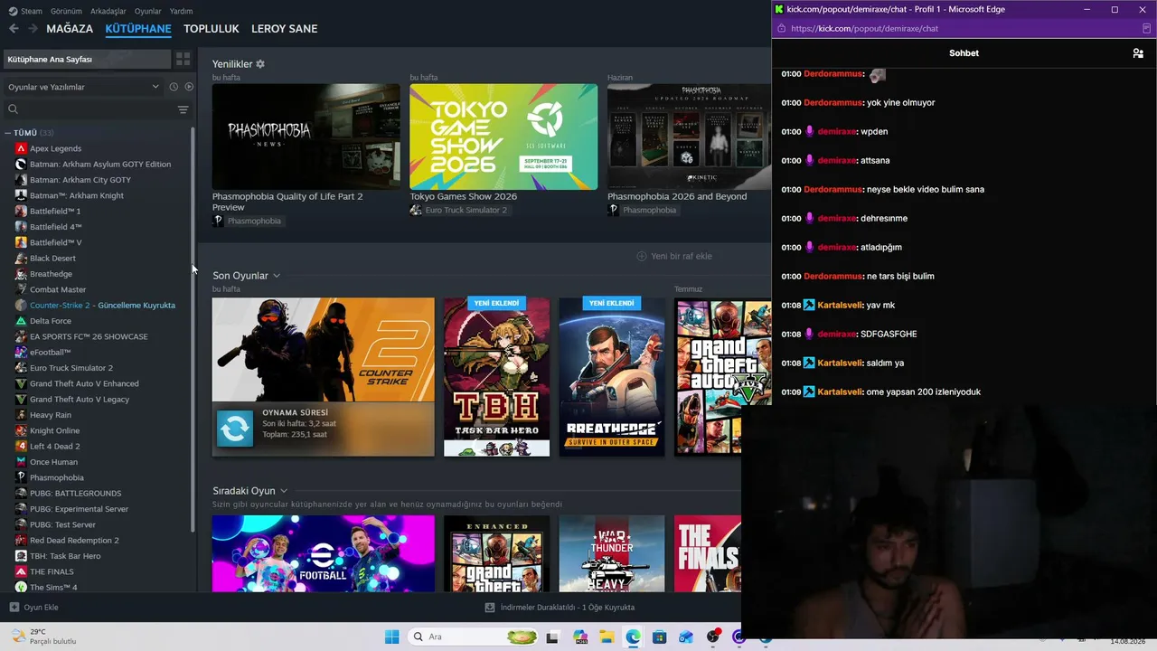This screenshot has height=651, width=1157.
Task: Open the Oyunlar ve Yazılımlar filter dropdown
Action: click(x=84, y=87)
